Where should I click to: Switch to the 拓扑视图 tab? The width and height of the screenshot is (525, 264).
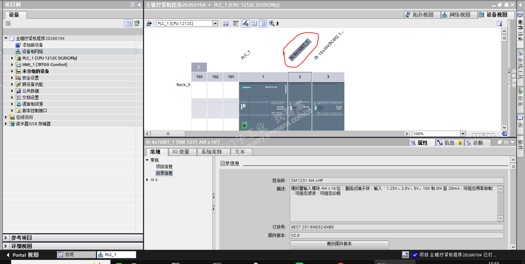click(x=422, y=15)
